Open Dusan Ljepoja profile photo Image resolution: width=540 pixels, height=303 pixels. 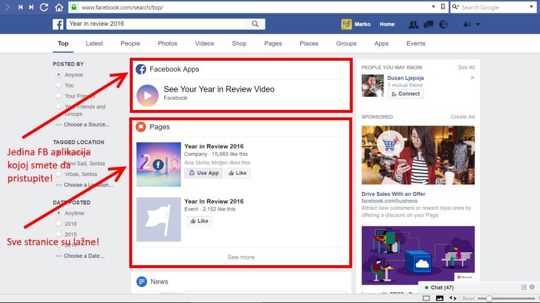click(373, 85)
